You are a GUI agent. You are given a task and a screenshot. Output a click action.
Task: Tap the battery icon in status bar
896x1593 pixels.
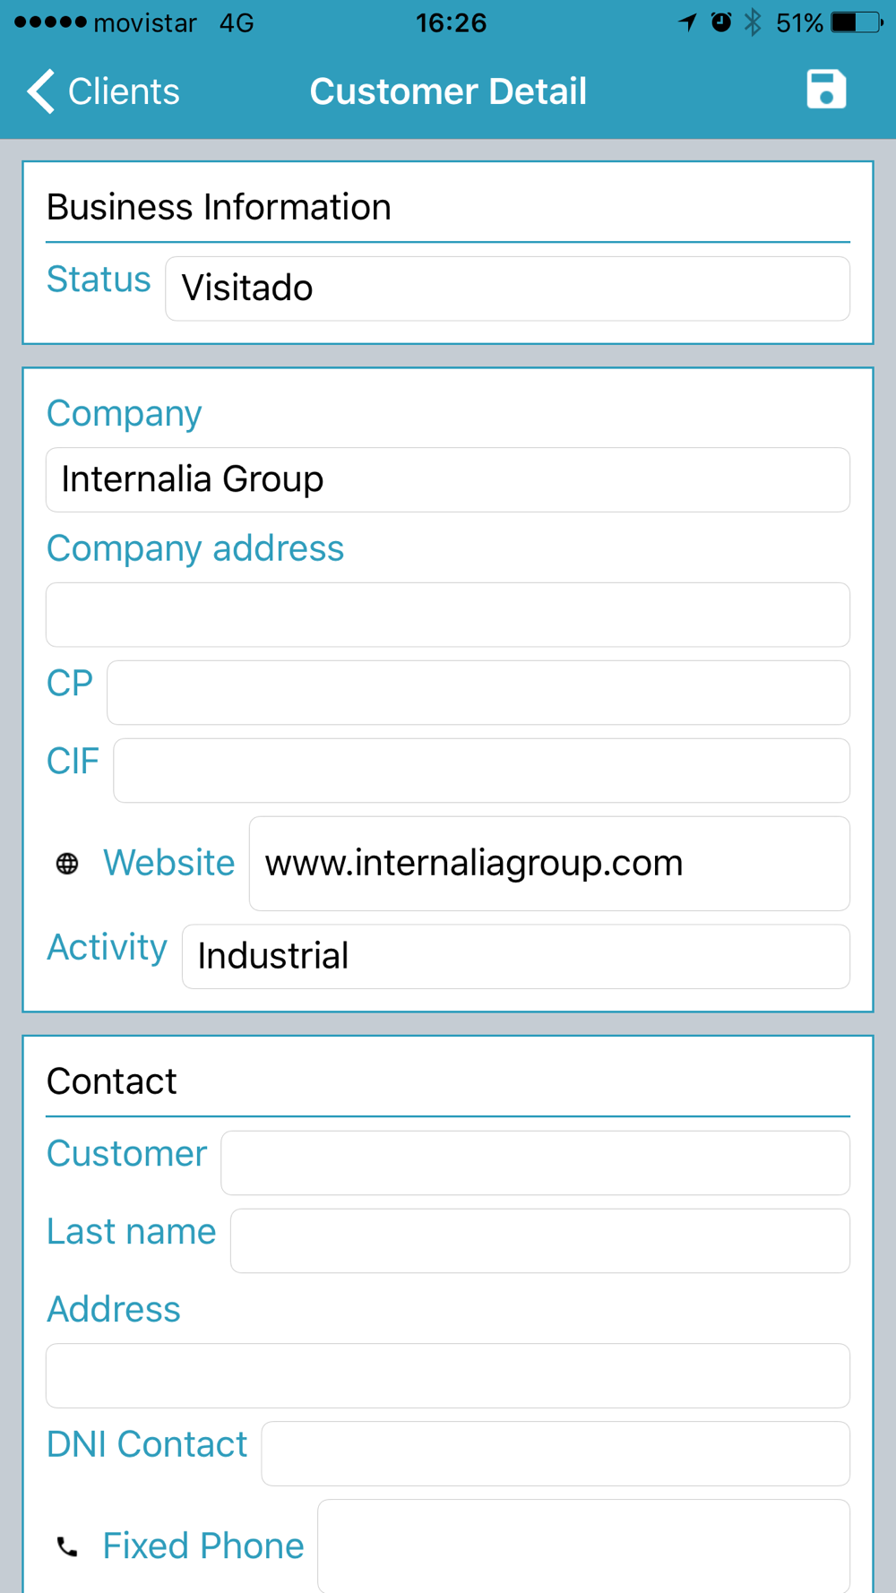(x=857, y=22)
